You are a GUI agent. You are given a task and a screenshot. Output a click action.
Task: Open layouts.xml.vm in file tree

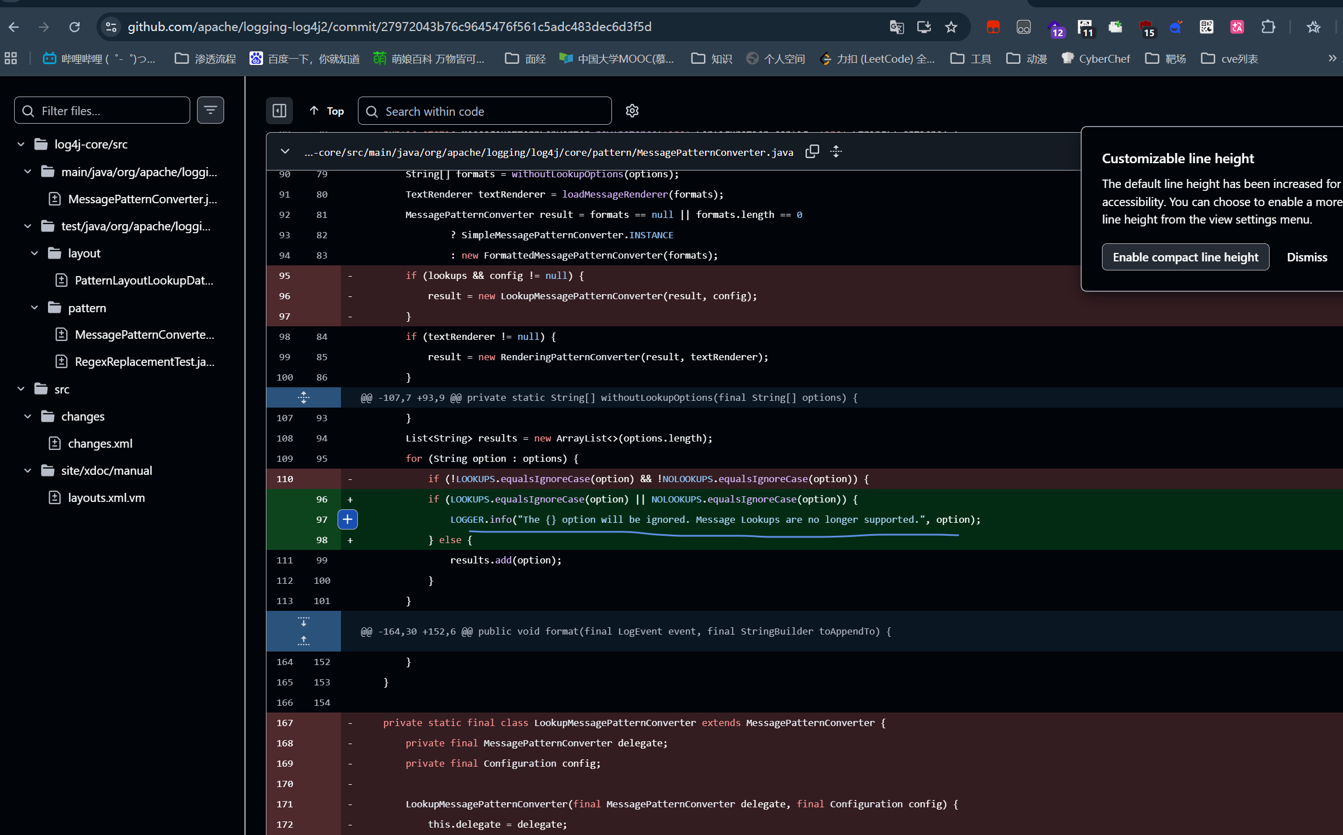coord(106,497)
